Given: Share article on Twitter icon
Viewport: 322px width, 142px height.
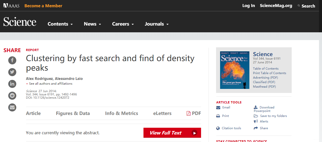Looking at the screenshot, I should [12, 72].
